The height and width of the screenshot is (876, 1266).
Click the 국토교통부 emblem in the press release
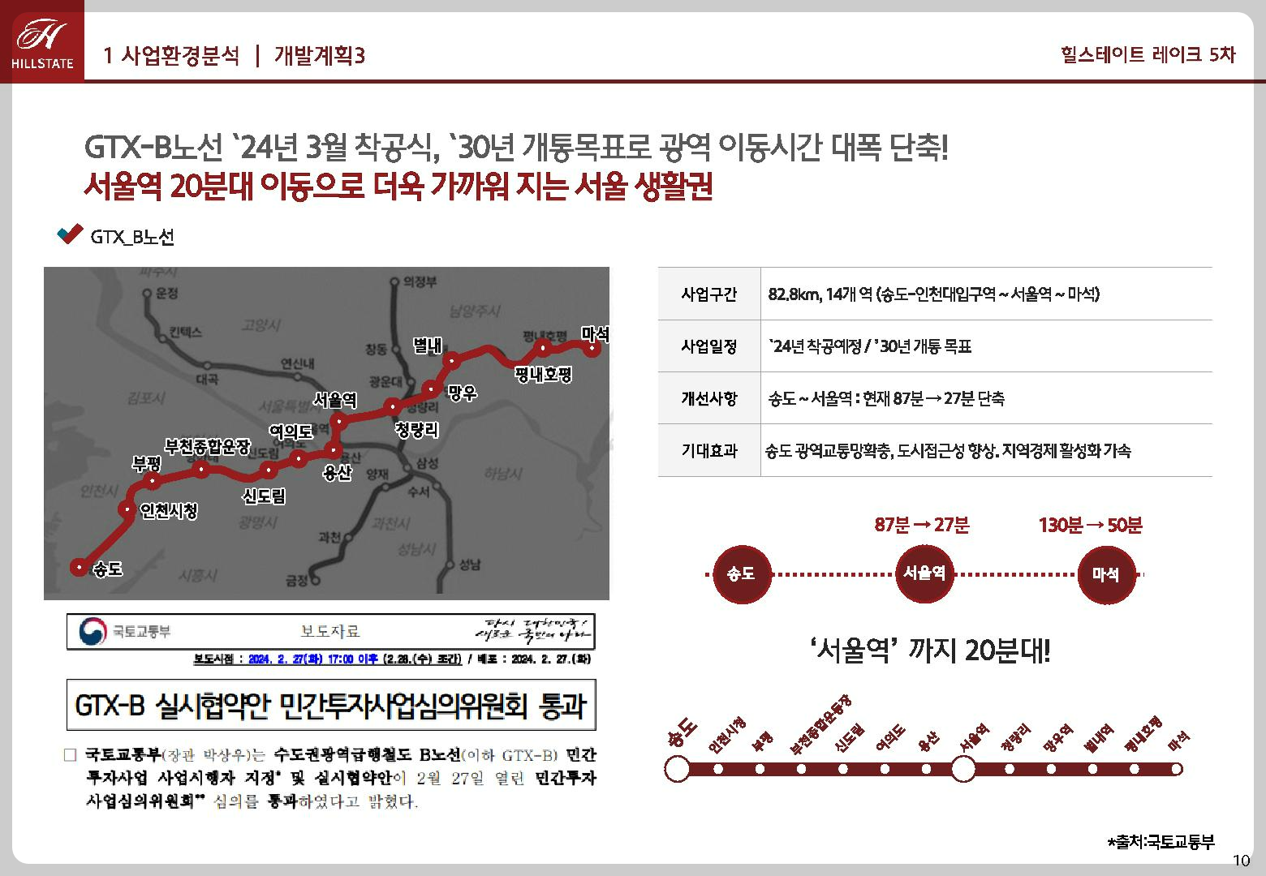pos(93,632)
